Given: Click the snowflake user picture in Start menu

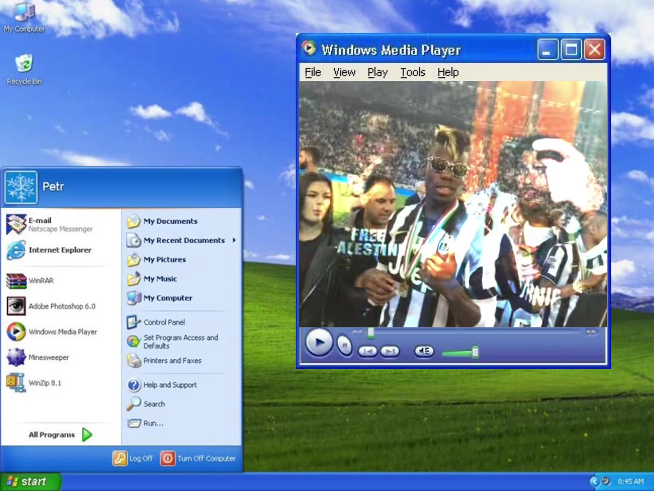Looking at the screenshot, I should pyautogui.click(x=21, y=187).
